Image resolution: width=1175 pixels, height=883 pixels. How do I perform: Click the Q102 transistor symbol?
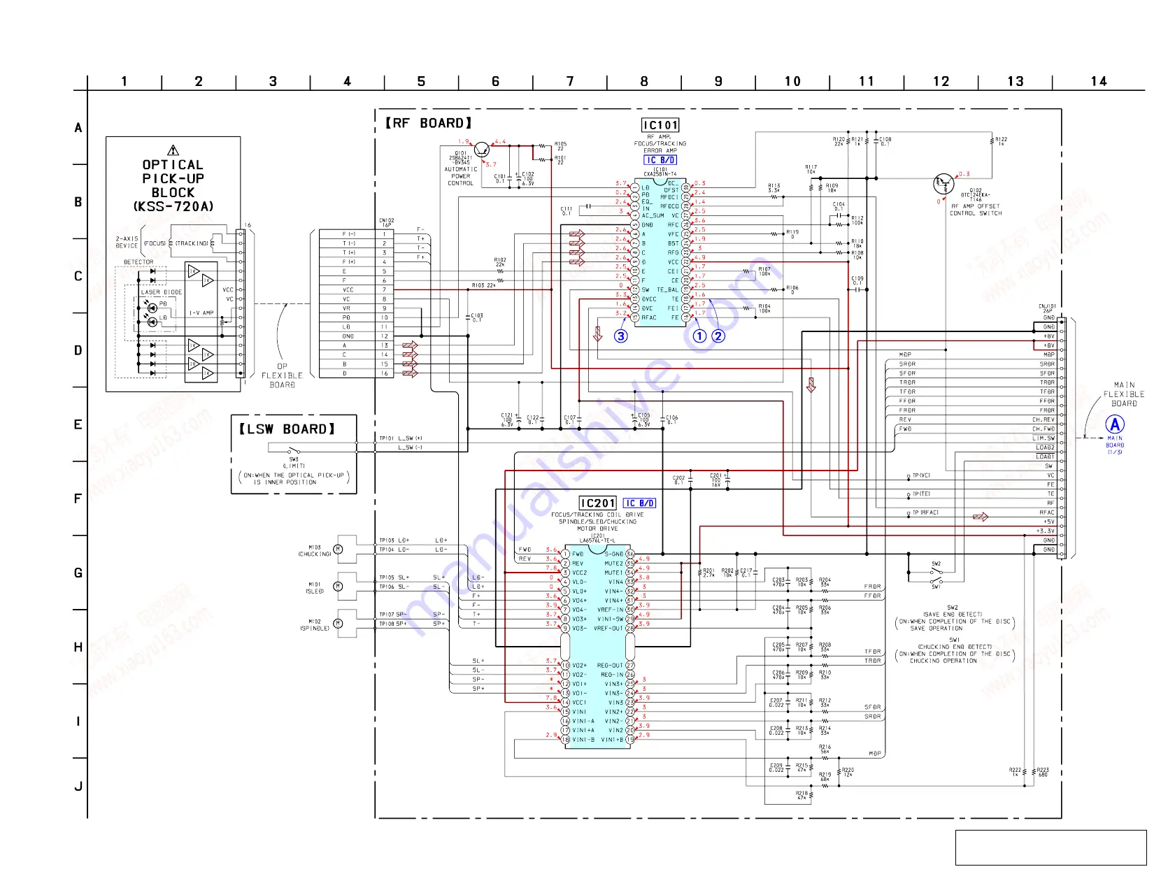[x=943, y=185]
